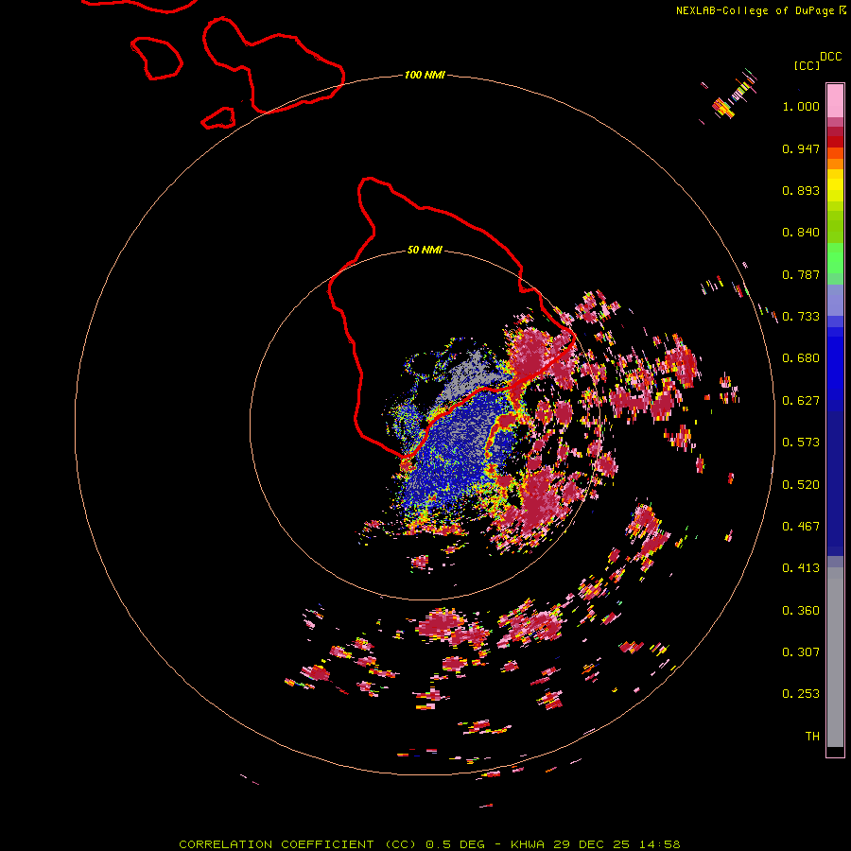The width and height of the screenshot is (851, 851).
Task: Click the 0.627 legend value
Action: click(x=801, y=401)
